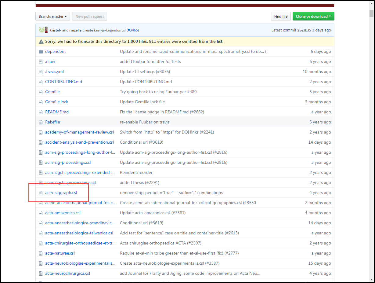Open latest commit 25e3b35
This screenshot has width=375, height=283.
(304, 30)
